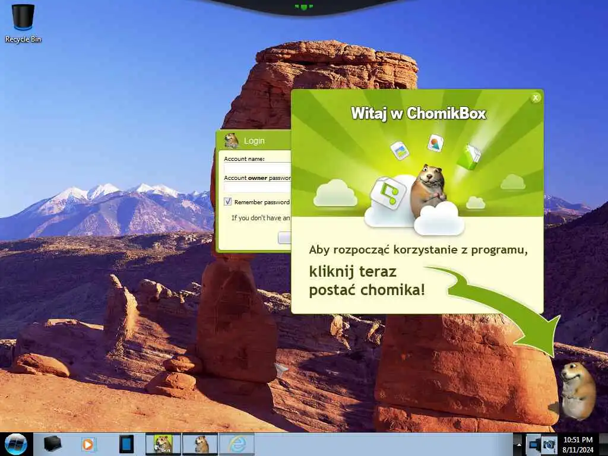The height and width of the screenshot is (456, 608).
Task: Open Internet Explorer from the taskbar
Action: pyautogui.click(x=237, y=444)
